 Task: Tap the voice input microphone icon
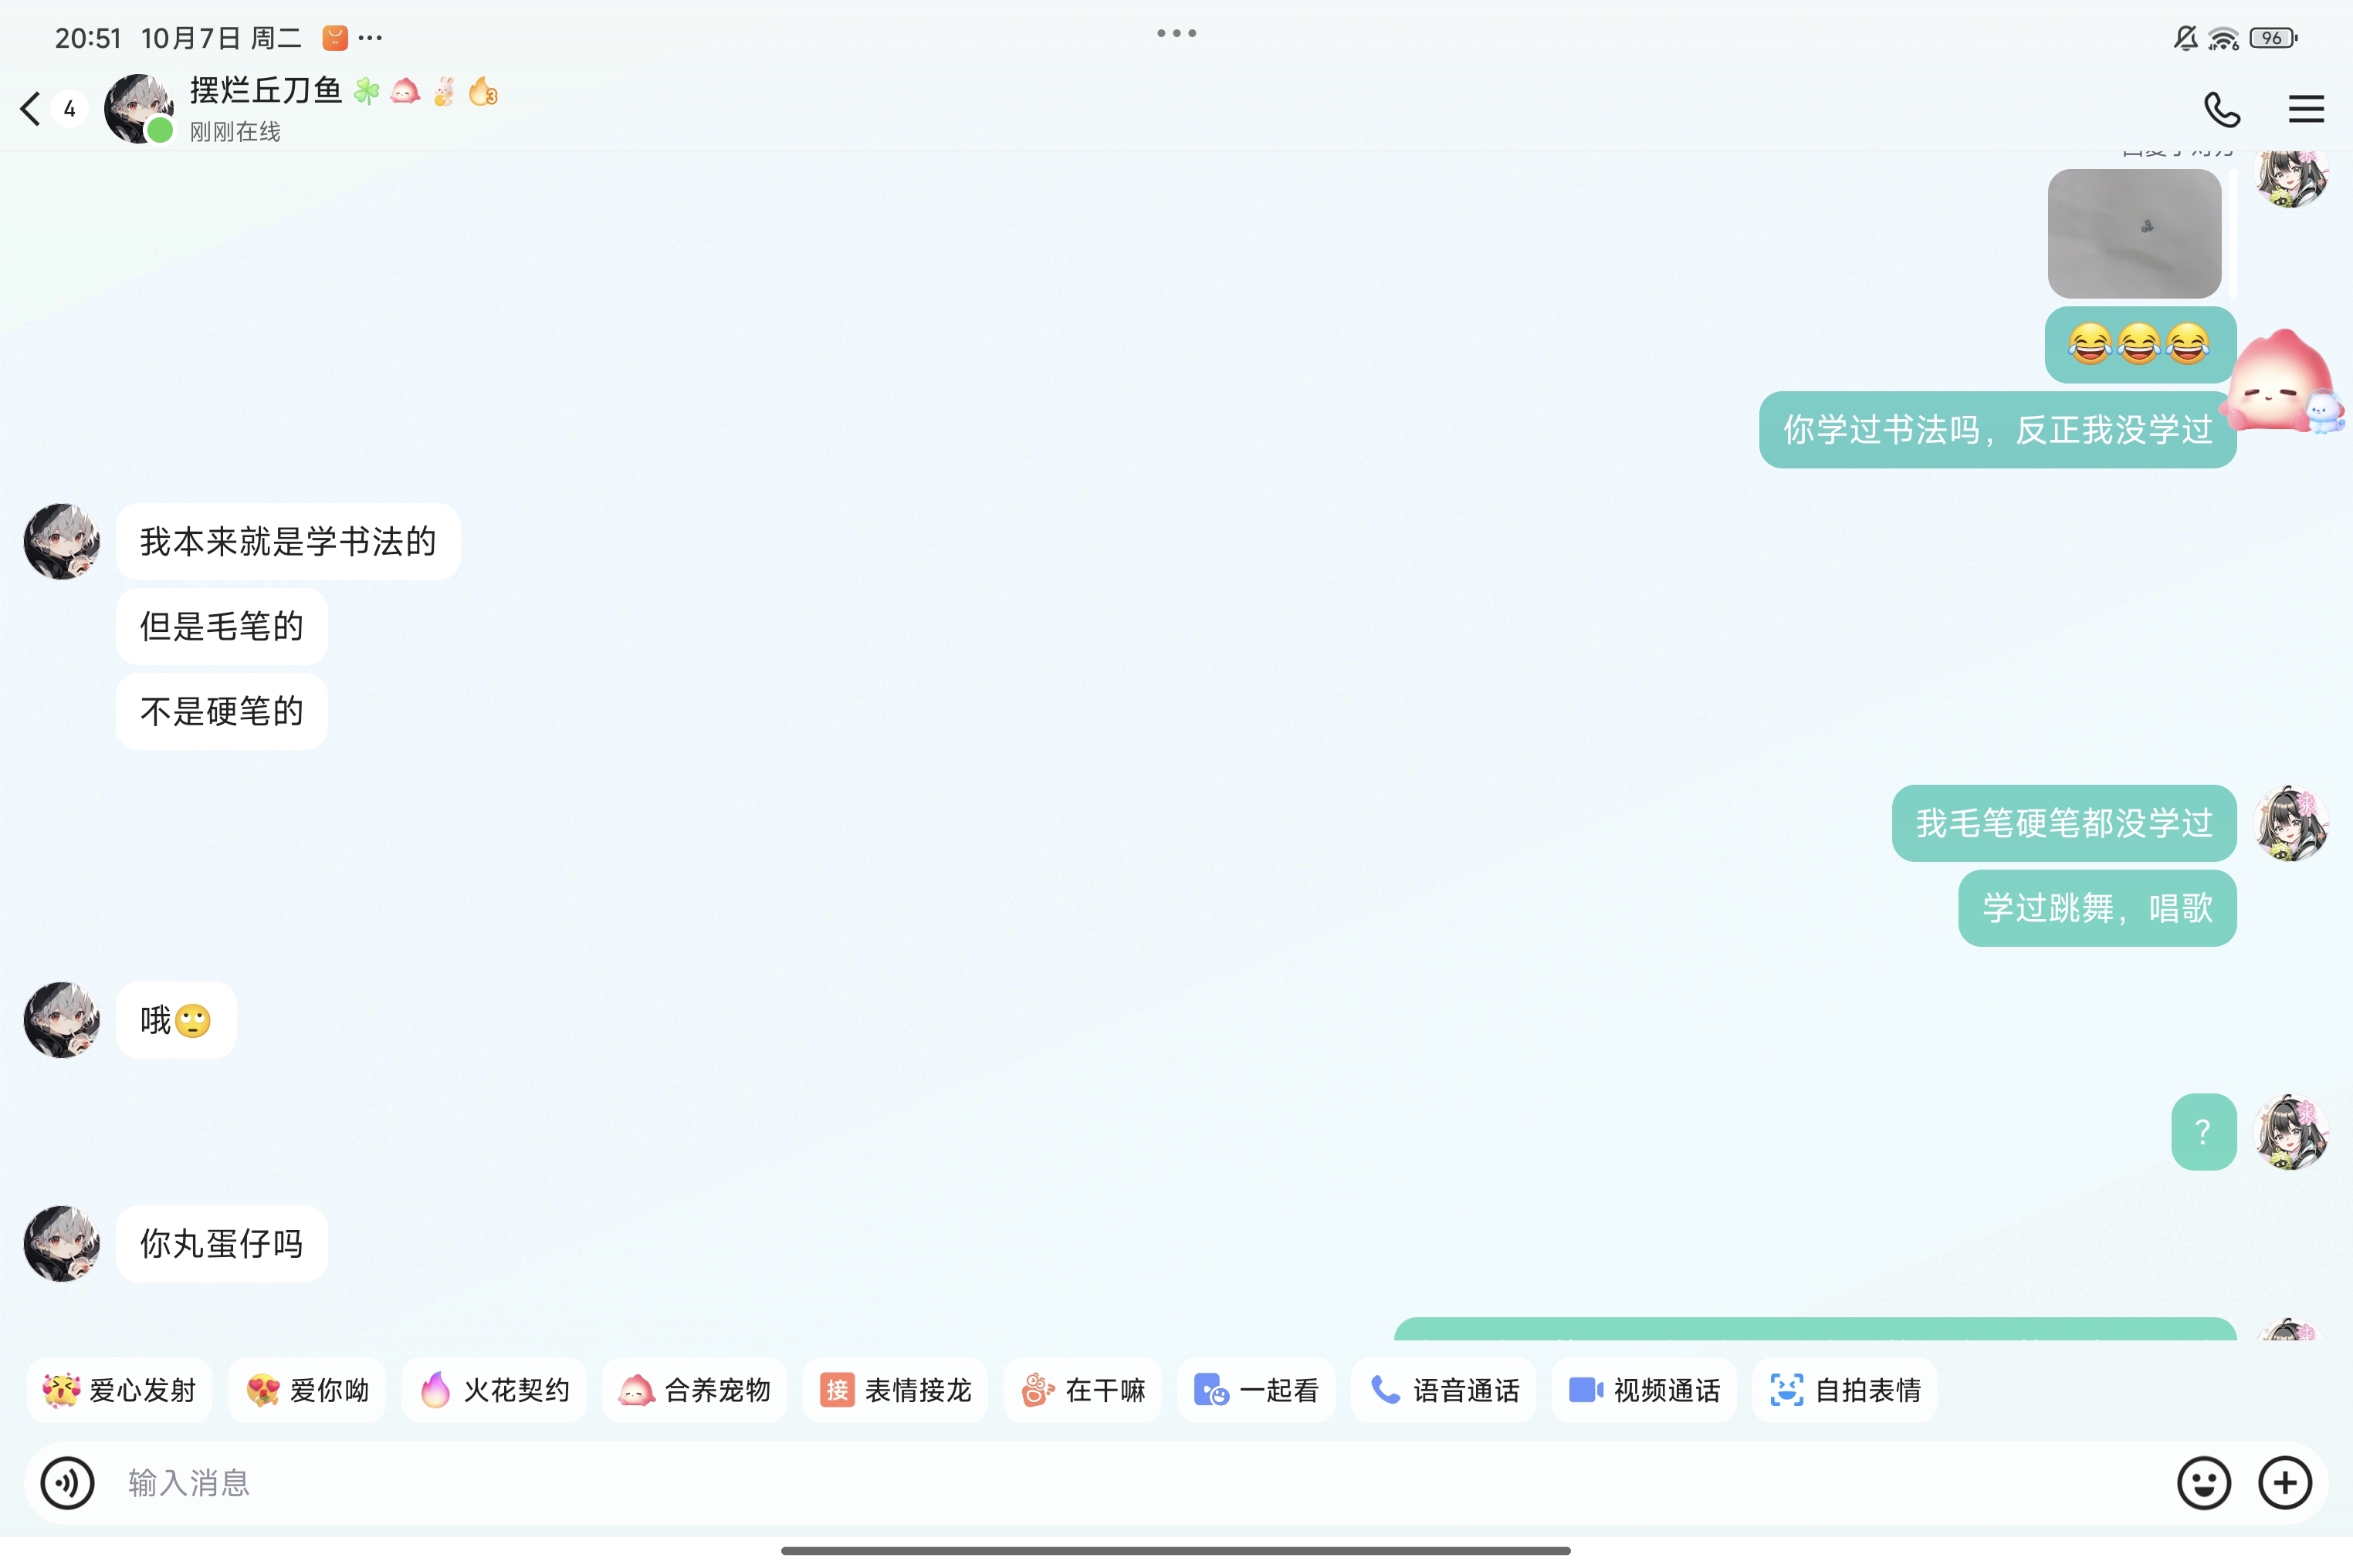(x=67, y=1482)
